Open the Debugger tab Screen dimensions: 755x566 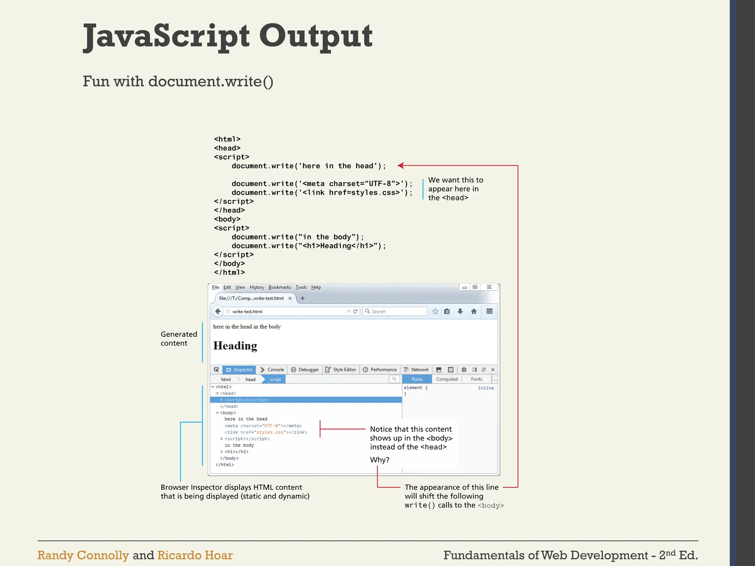pos(305,370)
